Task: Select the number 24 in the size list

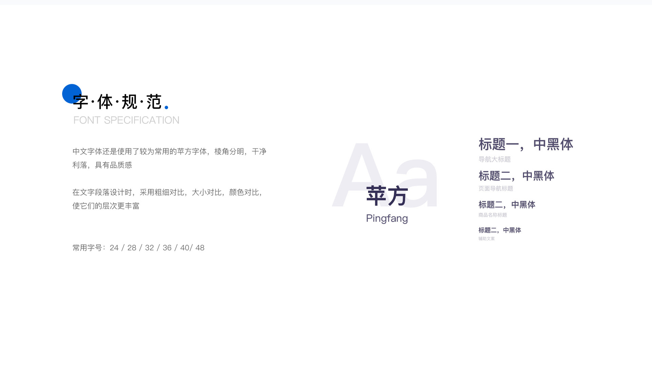Action: pyautogui.click(x=114, y=248)
